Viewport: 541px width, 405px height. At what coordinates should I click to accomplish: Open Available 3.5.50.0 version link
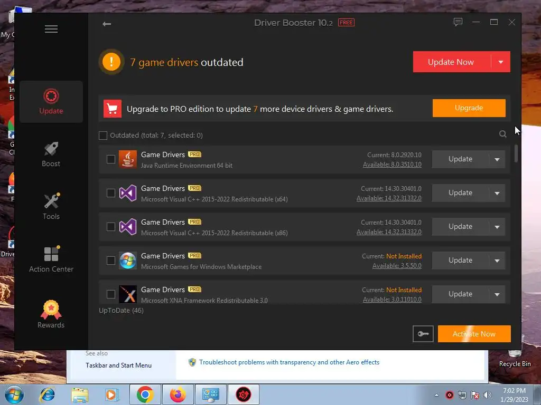point(397,266)
